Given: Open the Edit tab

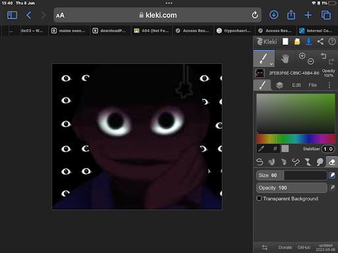Looking at the screenshot, I should (296, 85).
